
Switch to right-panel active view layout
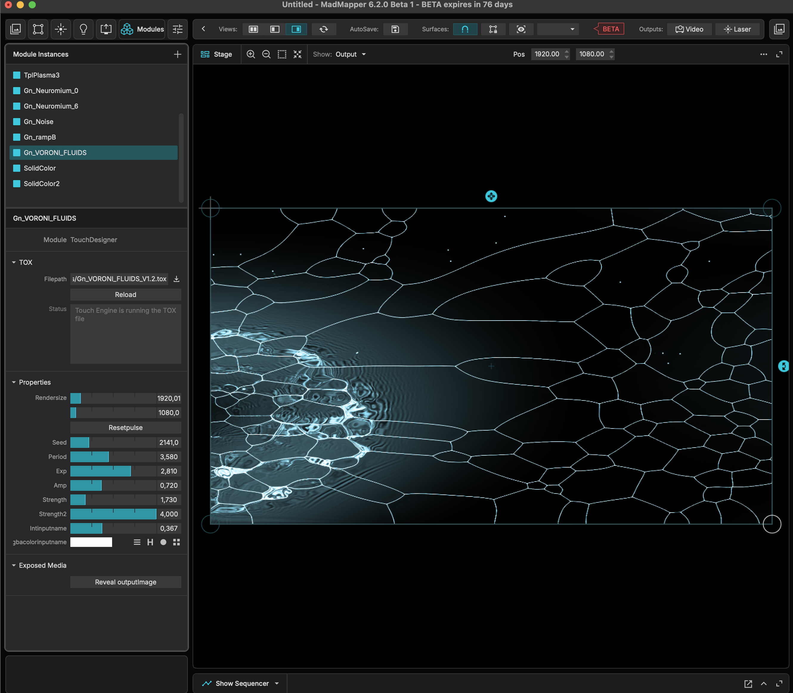click(x=296, y=29)
